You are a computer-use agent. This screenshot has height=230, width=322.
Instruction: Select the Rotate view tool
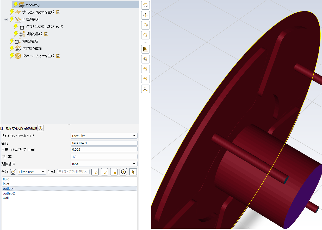[x=145, y=5]
